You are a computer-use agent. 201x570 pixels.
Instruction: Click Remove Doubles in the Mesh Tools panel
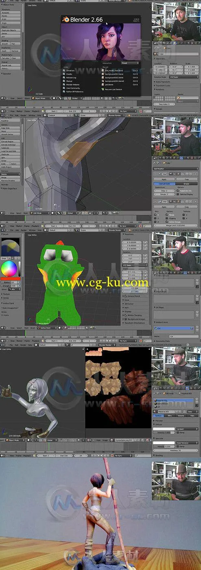(x=10, y=180)
